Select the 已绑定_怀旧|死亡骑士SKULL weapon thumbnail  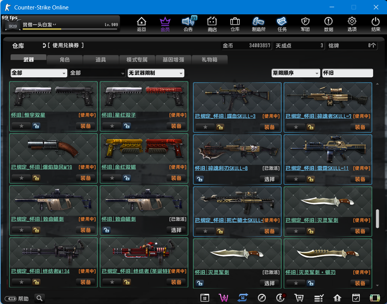[x=237, y=202]
